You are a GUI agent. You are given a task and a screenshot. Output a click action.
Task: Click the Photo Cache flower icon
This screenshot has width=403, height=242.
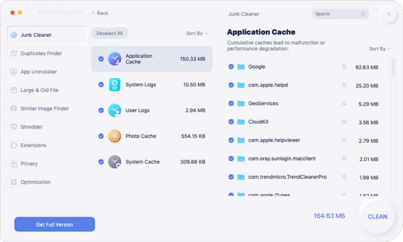(115, 136)
